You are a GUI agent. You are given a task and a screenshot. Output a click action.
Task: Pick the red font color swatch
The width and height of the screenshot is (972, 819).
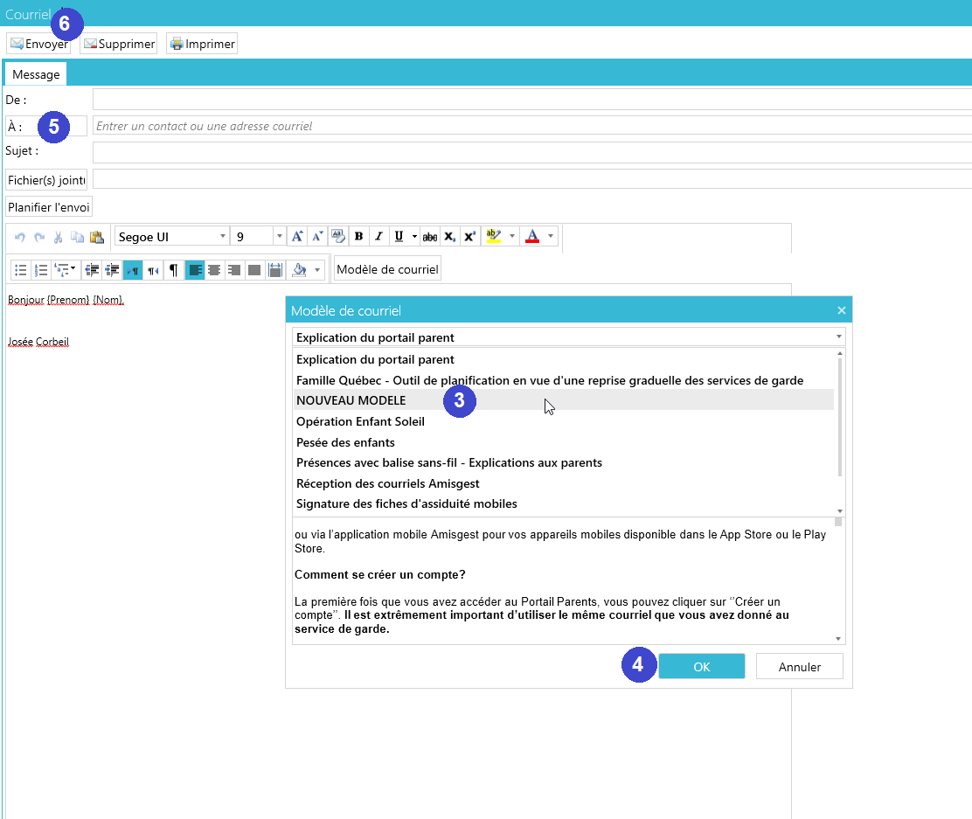532,236
